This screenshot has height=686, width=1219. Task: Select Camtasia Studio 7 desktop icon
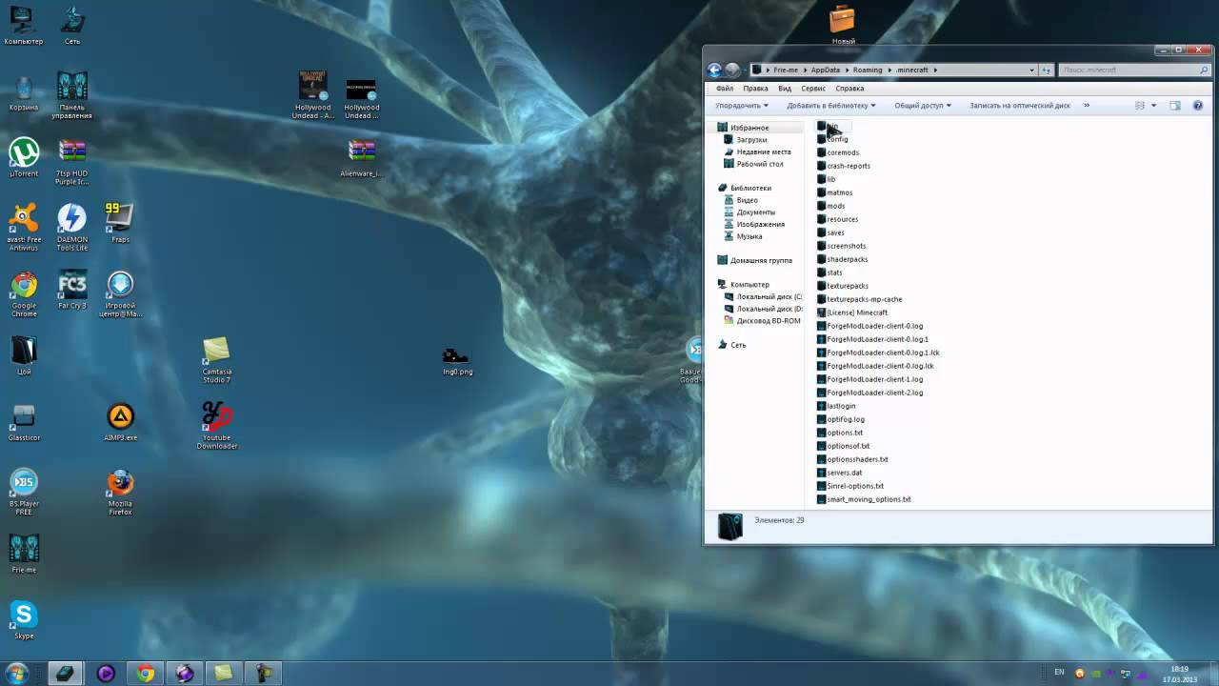click(216, 360)
